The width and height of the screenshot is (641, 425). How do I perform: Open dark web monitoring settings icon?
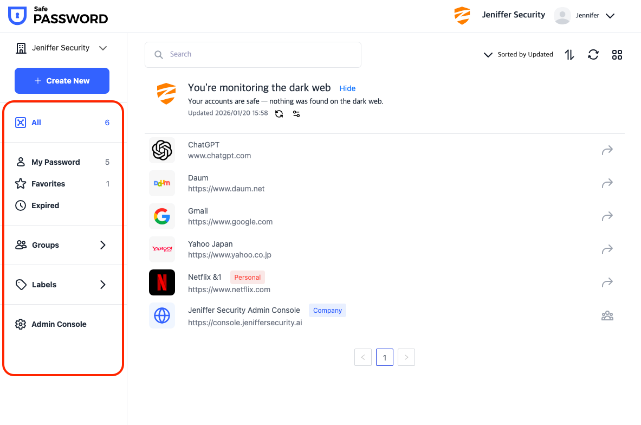pos(296,114)
